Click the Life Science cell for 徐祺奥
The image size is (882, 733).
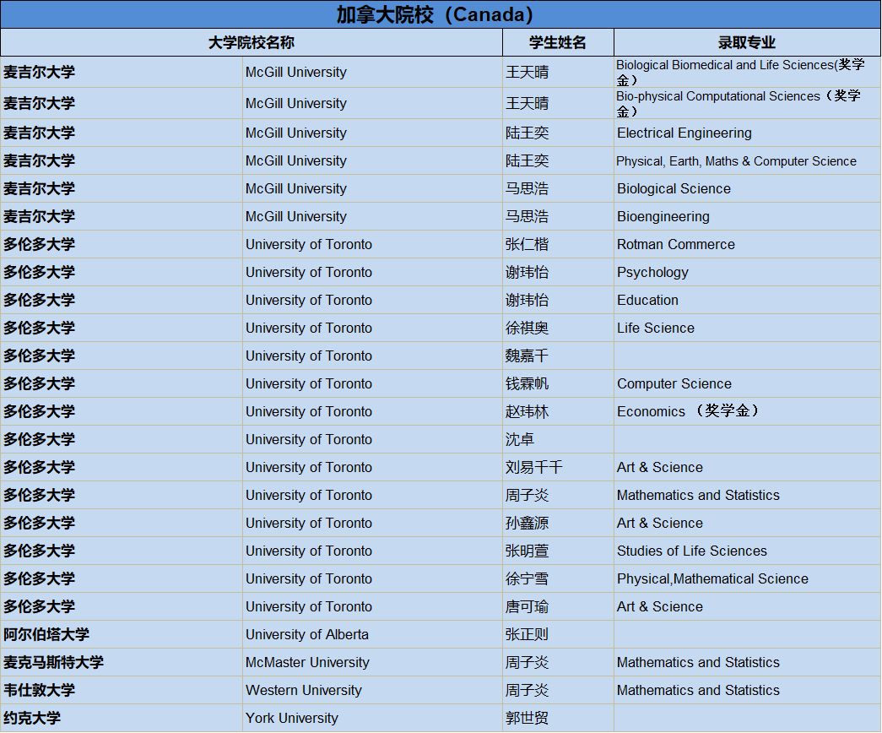pos(747,328)
